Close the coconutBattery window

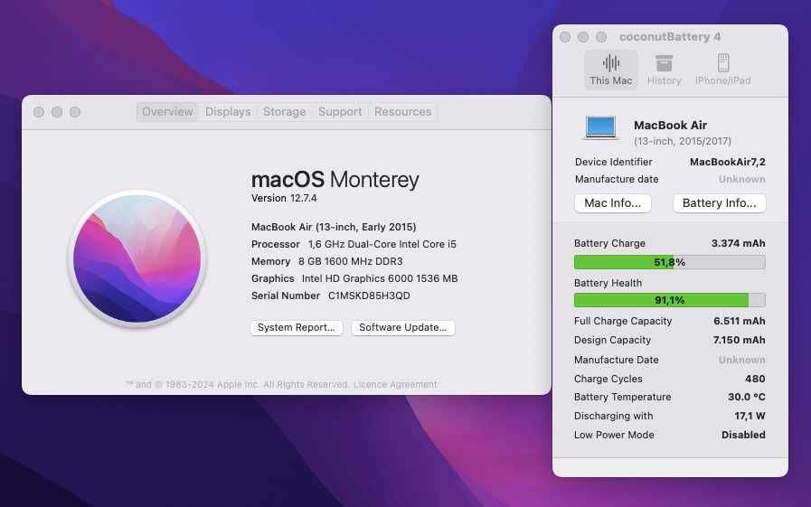point(565,37)
